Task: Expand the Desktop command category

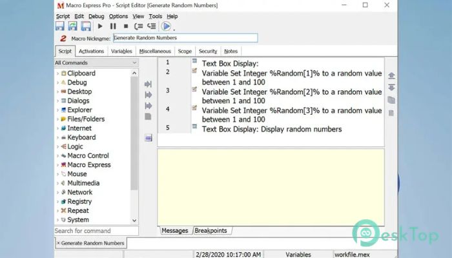Action: (57, 92)
